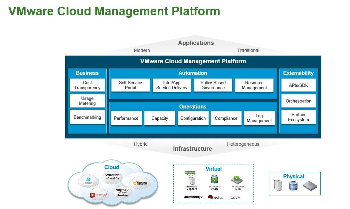Click the Heterogeneous label
The width and height of the screenshot is (350, 209).
pyautogui.click(x=243, y=144)
